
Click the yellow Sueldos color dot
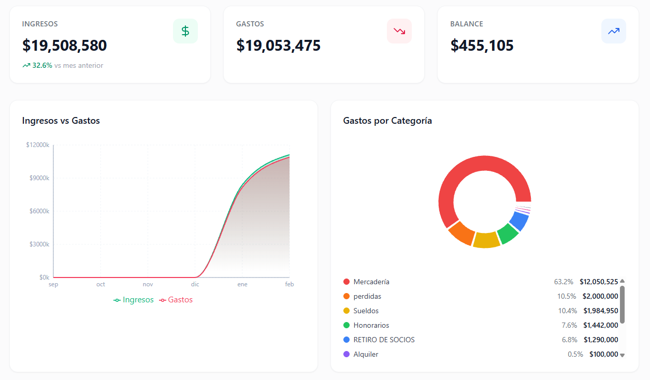(x=346, y=311)
